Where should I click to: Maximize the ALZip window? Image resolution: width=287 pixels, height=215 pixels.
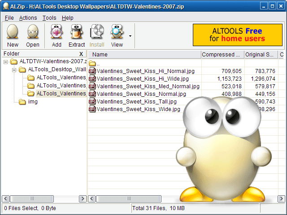coord(272,6)
